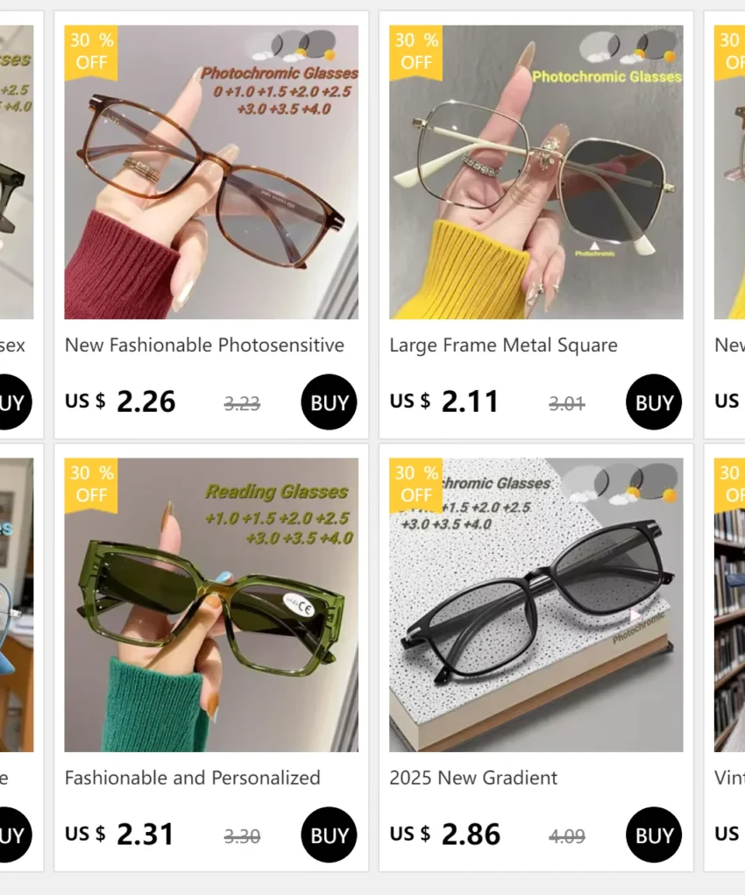
Task: Click the US $2.11 price
Action: point(444,401)
